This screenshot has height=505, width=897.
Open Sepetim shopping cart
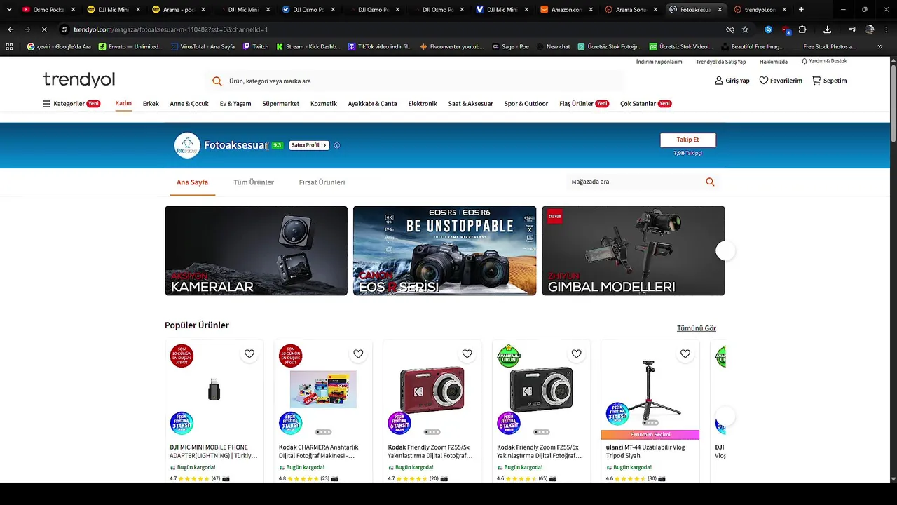pos(829,81)
